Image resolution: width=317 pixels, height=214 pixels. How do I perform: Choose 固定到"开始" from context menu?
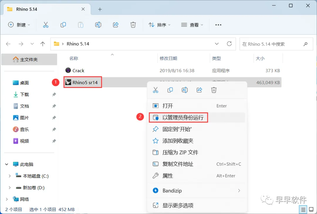[x=197, y=129]
